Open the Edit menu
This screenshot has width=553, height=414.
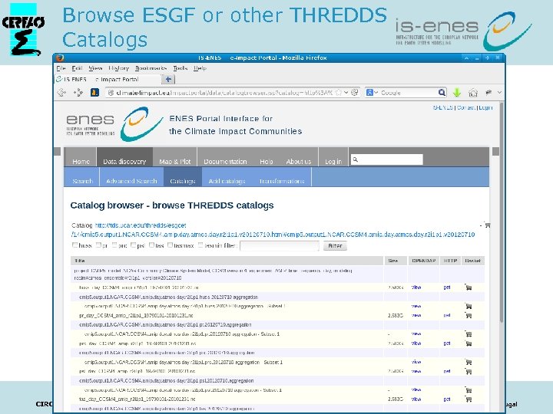[x=77, y=68]
